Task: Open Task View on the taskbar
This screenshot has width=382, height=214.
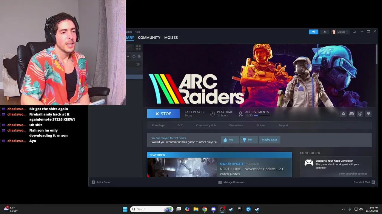Action: tap(178, 209)
